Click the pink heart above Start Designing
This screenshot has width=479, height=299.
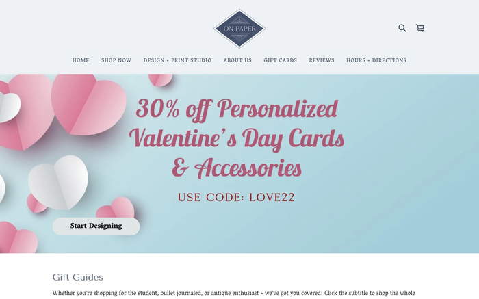(x=116, y=208)
